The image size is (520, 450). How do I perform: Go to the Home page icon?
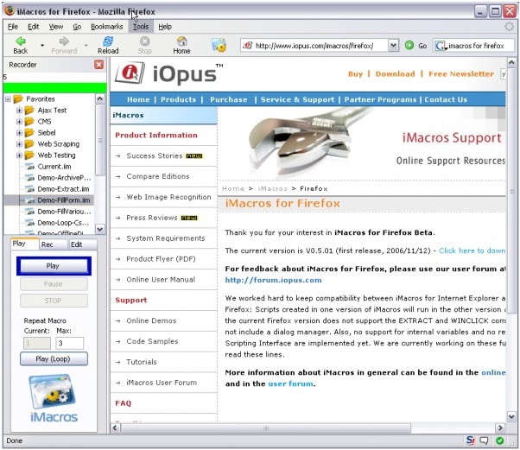(x=181, y=41)
